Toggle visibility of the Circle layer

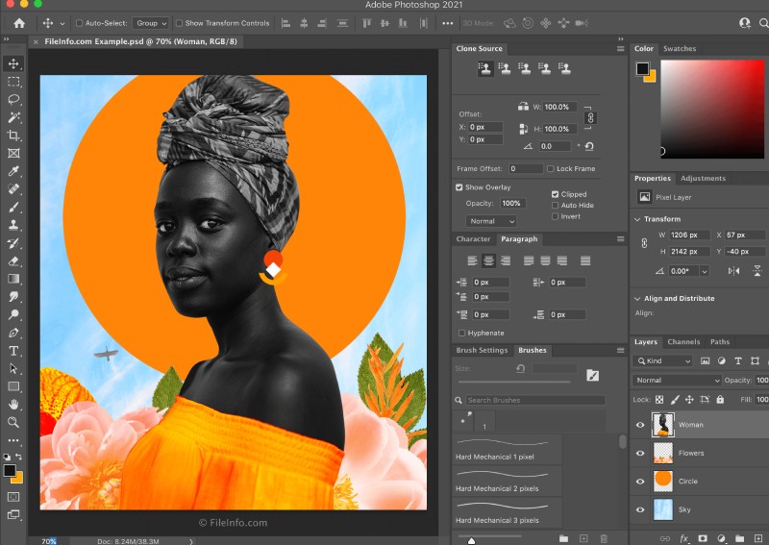click(640, 481)
